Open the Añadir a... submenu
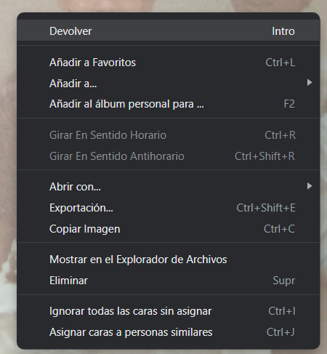Viewport: 327px width, 354px height. tap(169, 84)
